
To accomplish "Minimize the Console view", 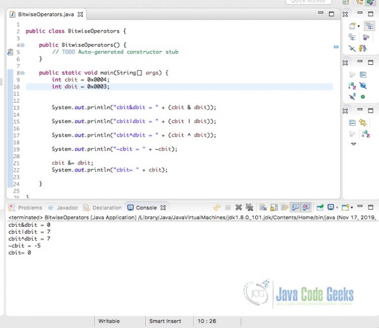I will [360, 206].
